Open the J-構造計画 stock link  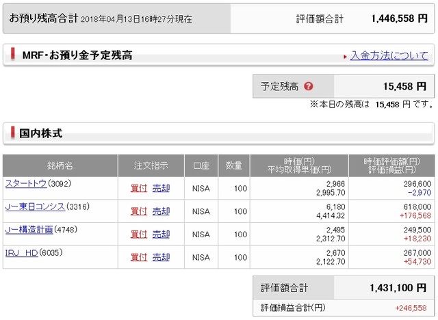point(29,229)
